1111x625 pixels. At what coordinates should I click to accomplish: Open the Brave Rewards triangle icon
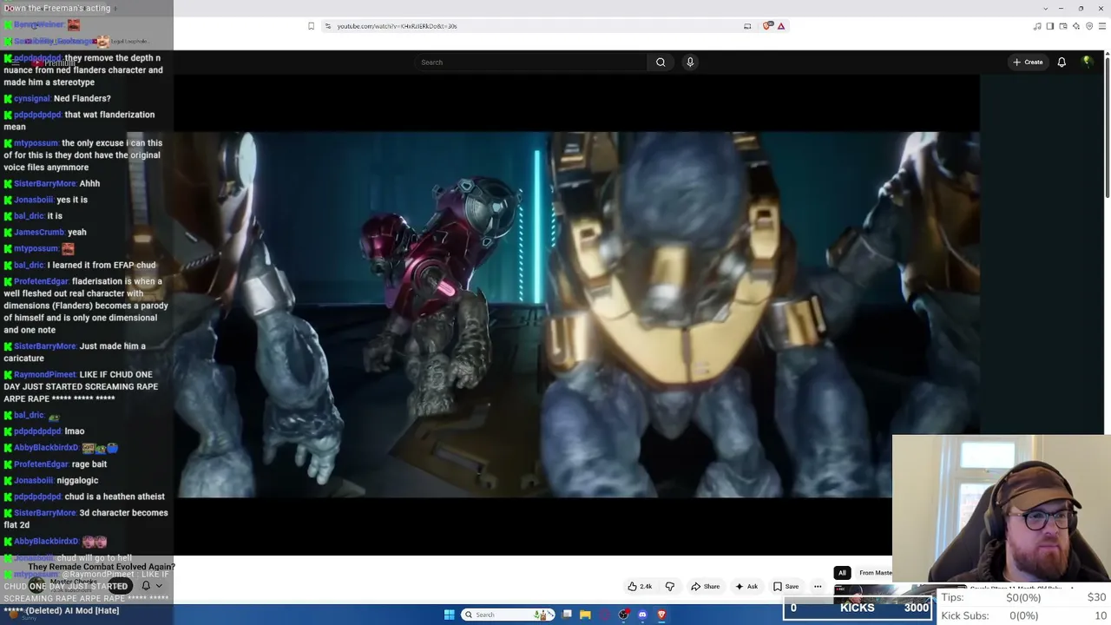pyautogui.click(x=781, y=26)
